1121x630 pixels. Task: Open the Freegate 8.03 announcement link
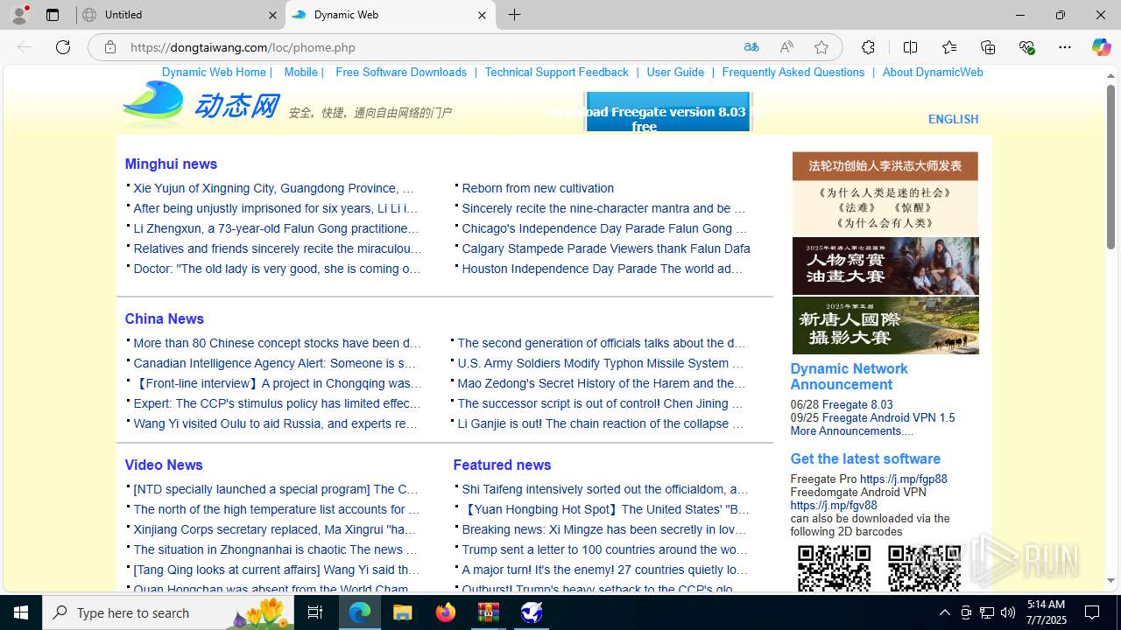click(857, 405)
